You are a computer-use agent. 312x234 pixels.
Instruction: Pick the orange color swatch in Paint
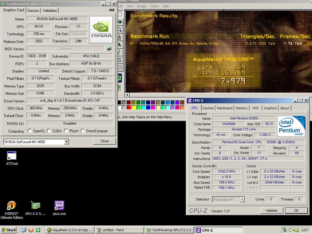(x=182, y=108)
